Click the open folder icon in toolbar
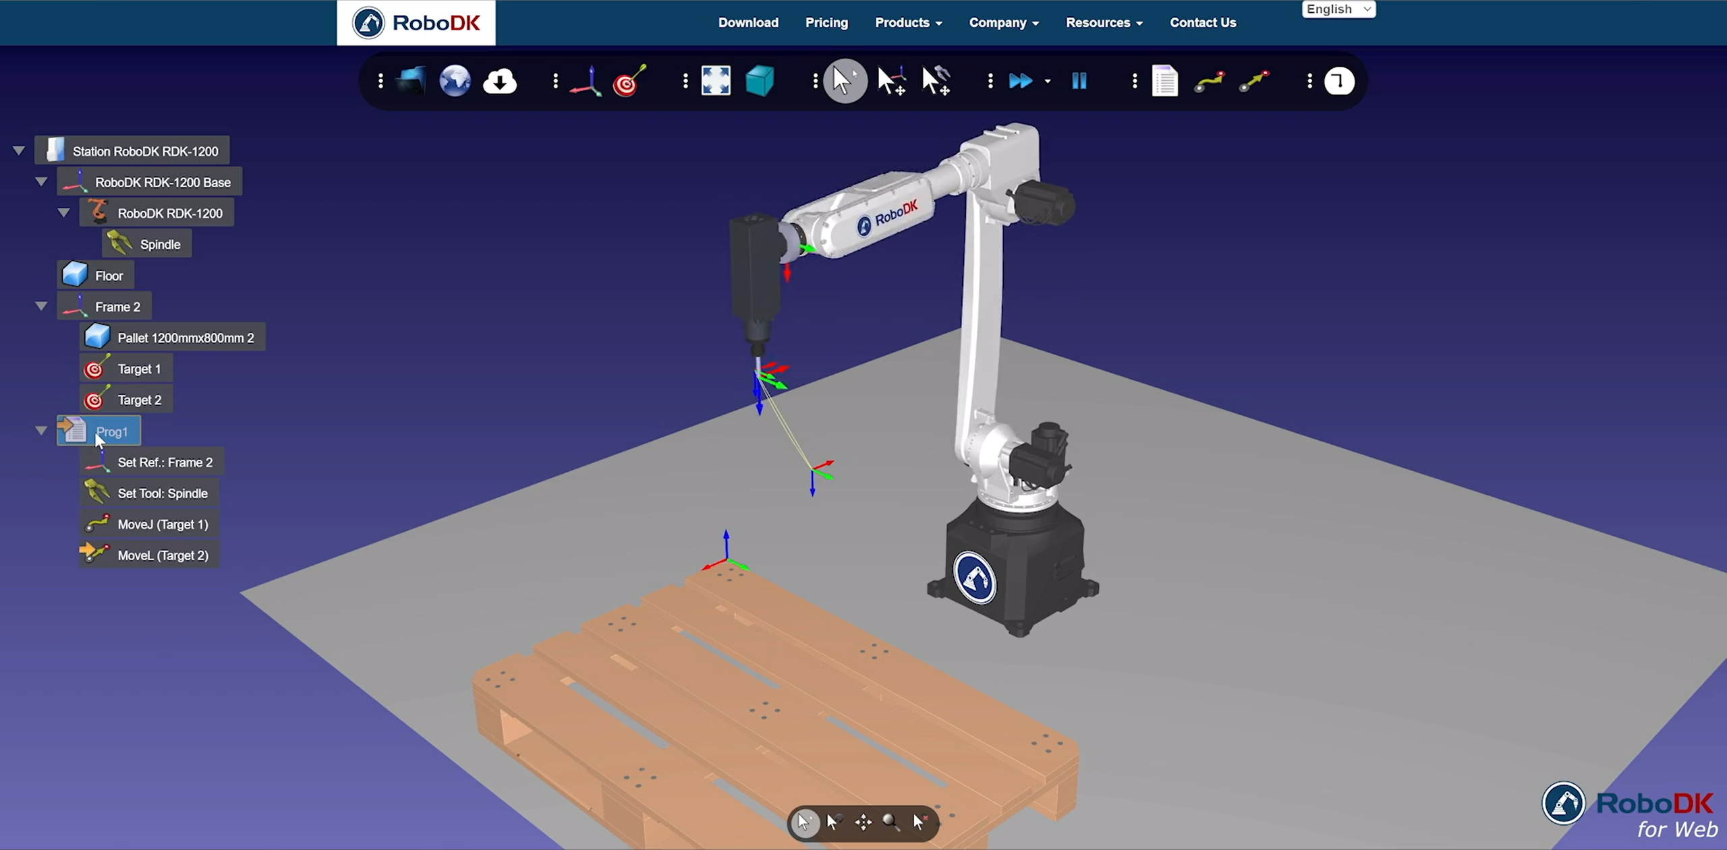The image size is (1727, 850). (x=411, y=82)
